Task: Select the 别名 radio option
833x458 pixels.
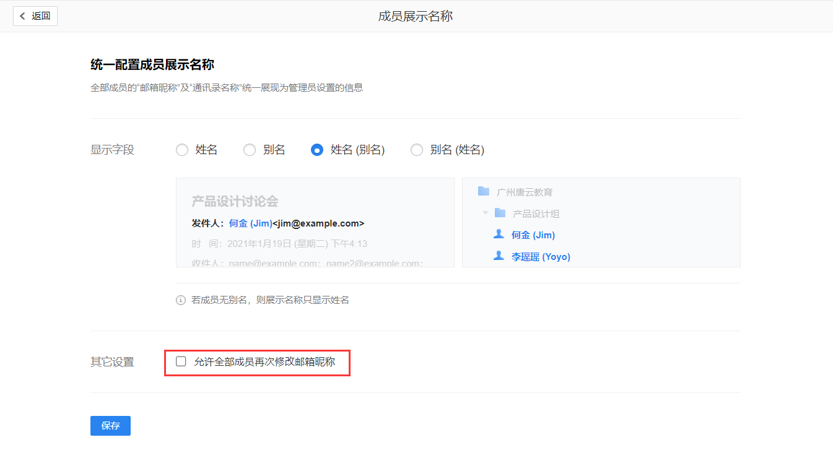Action: pos(250,150)
